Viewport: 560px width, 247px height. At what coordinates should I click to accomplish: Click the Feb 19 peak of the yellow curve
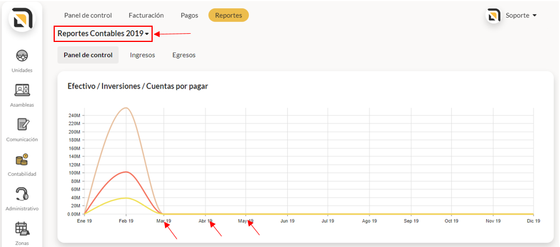click(x=126, y=198)
